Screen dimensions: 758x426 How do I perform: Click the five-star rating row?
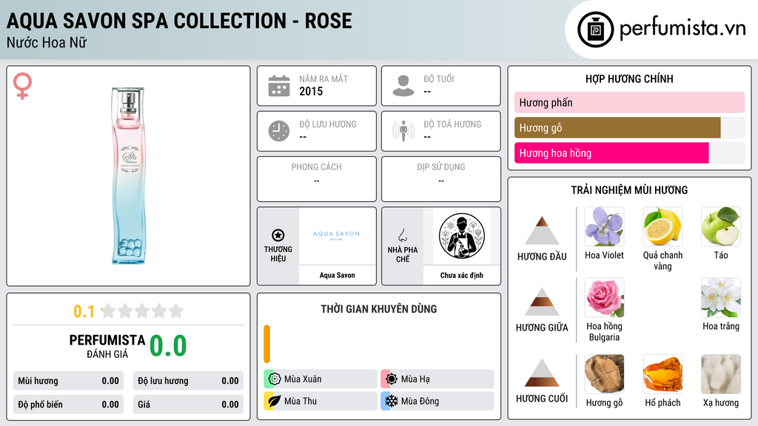pos(142,311)
